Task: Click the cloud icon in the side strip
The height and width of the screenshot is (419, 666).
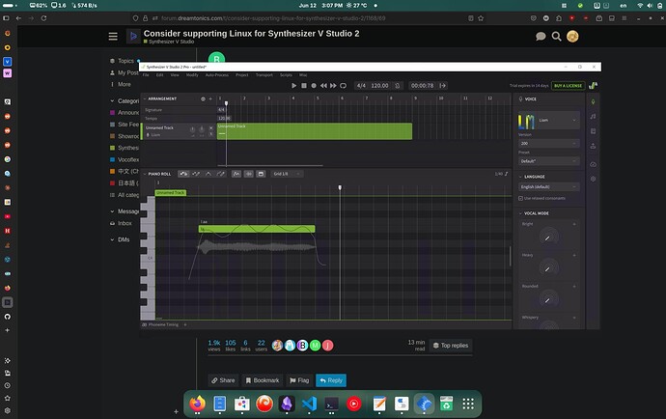Action: tap(593, 164)
